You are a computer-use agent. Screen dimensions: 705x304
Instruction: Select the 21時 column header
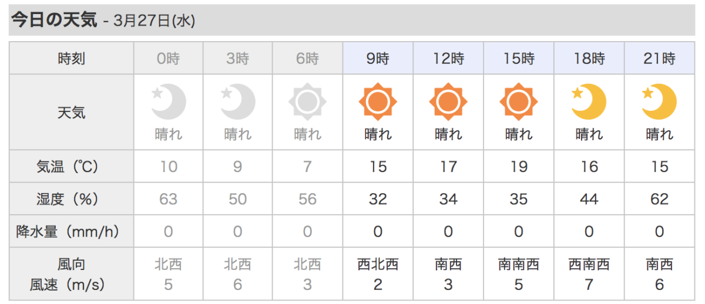(660, 58)
